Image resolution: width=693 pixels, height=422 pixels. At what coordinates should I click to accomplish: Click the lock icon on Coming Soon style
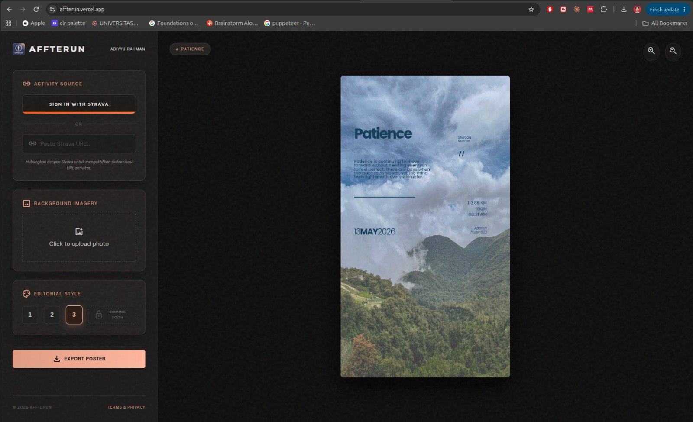point(99,315)
